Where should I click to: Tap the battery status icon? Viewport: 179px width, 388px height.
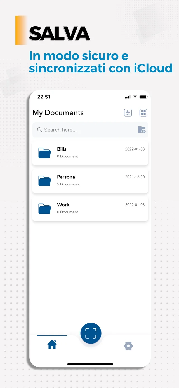click(x=143, y=97)
